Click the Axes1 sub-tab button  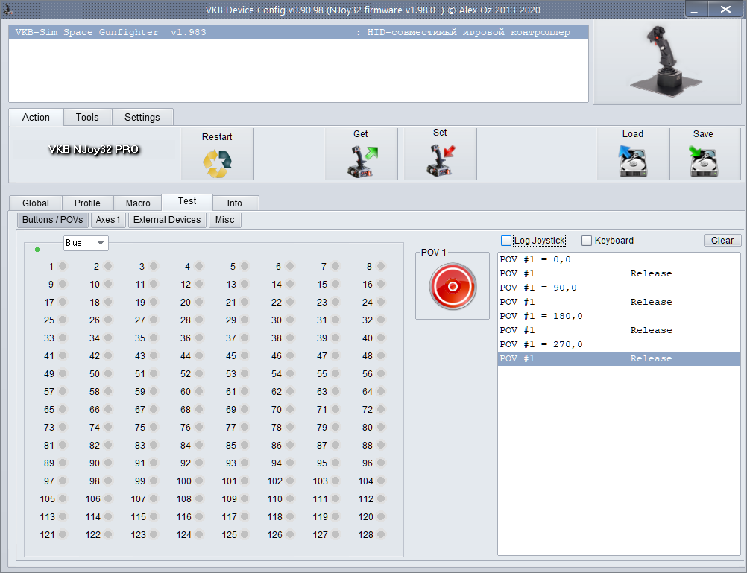tap(108, 220)
